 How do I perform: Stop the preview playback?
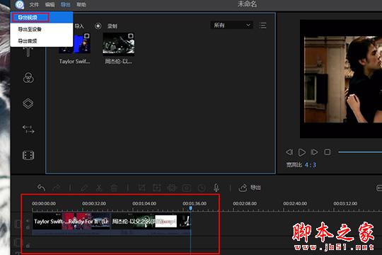click(x=328, y=152)
